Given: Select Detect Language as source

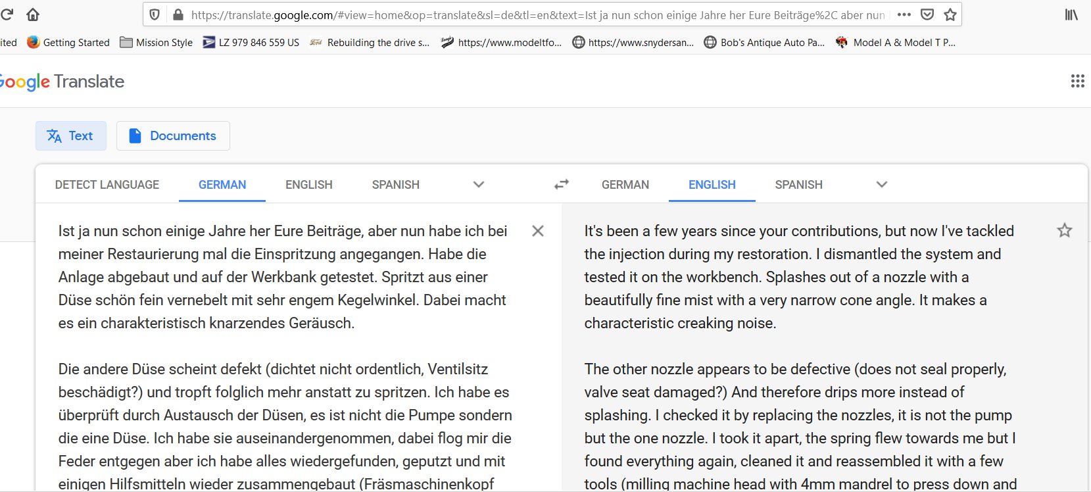Looking at the screenshot, I should click(107, 185).
